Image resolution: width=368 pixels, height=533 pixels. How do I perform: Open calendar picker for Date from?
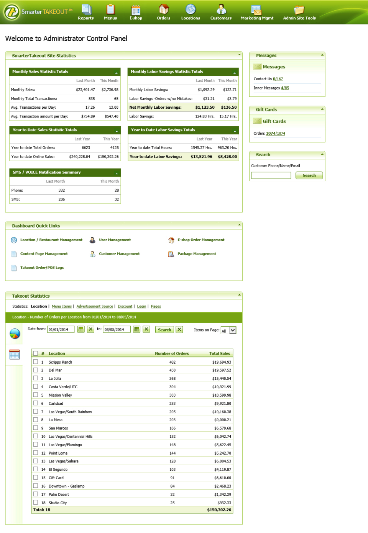(x=81, y=329)
